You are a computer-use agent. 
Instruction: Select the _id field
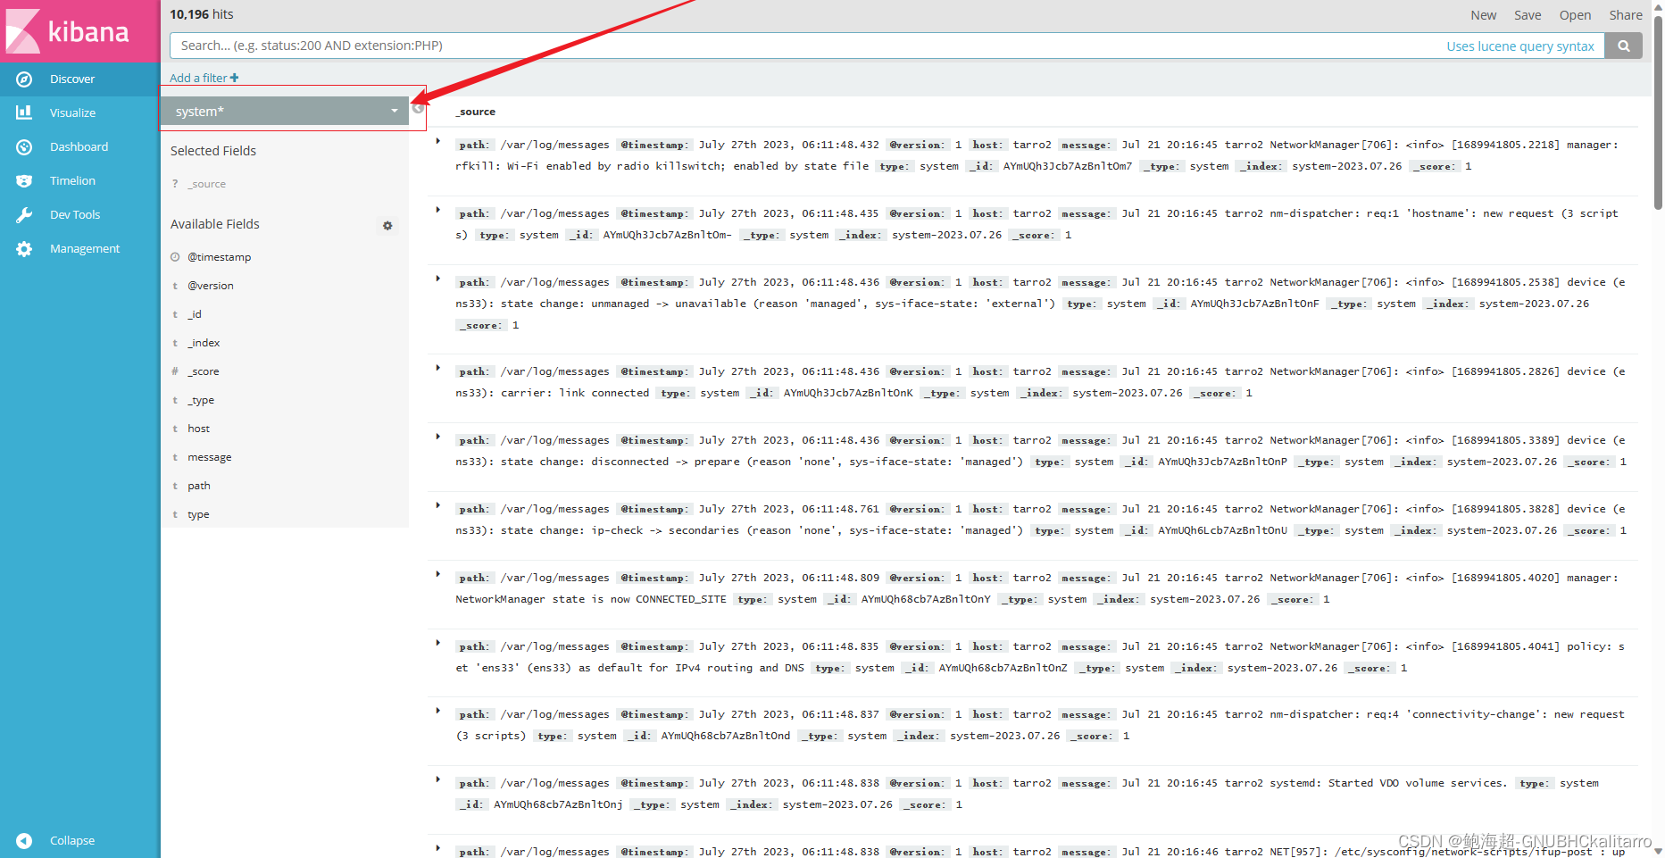[195, 314]
